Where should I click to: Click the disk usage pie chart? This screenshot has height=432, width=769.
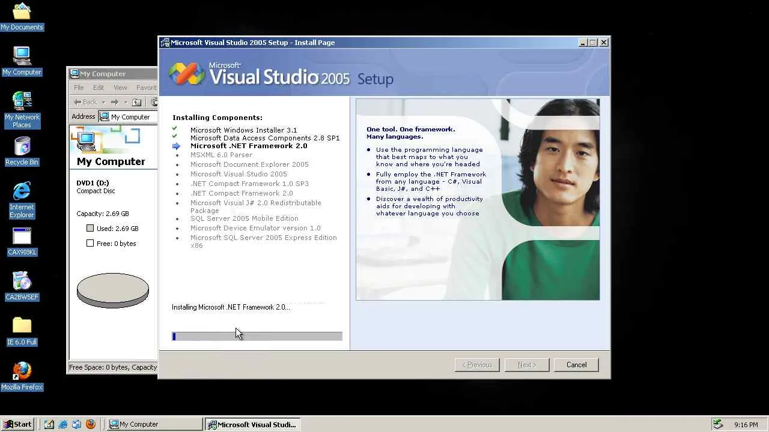click(113, 290)
